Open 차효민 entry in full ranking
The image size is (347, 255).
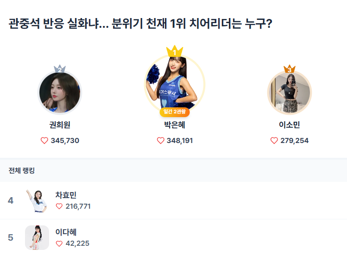coord(66,195)
